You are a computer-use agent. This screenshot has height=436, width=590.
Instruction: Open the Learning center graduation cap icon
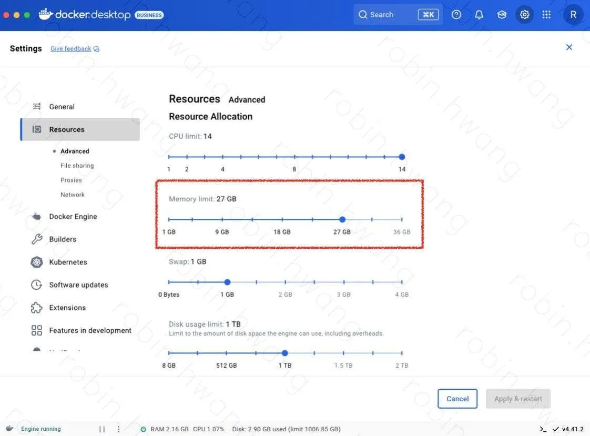point(502,15)
